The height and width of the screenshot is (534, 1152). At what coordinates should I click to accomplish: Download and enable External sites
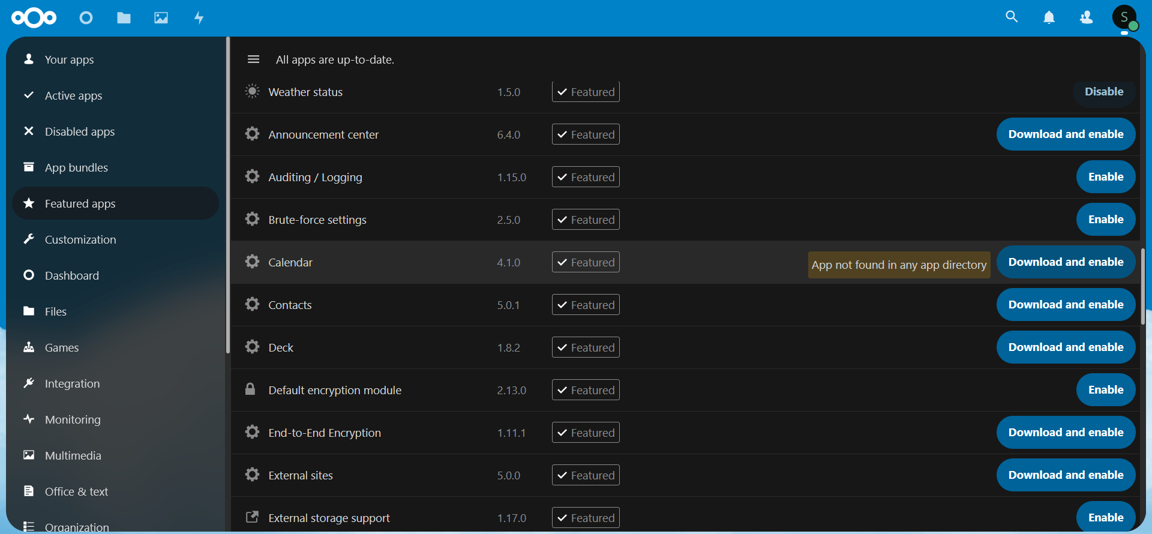[1066, 475]
